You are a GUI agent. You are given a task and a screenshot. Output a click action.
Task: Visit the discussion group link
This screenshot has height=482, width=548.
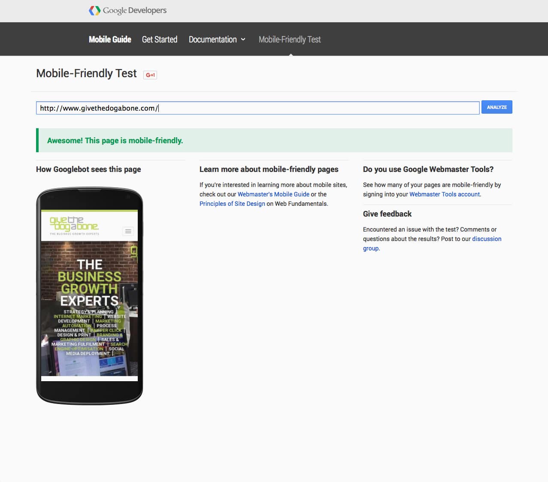(x=486, y=239)
